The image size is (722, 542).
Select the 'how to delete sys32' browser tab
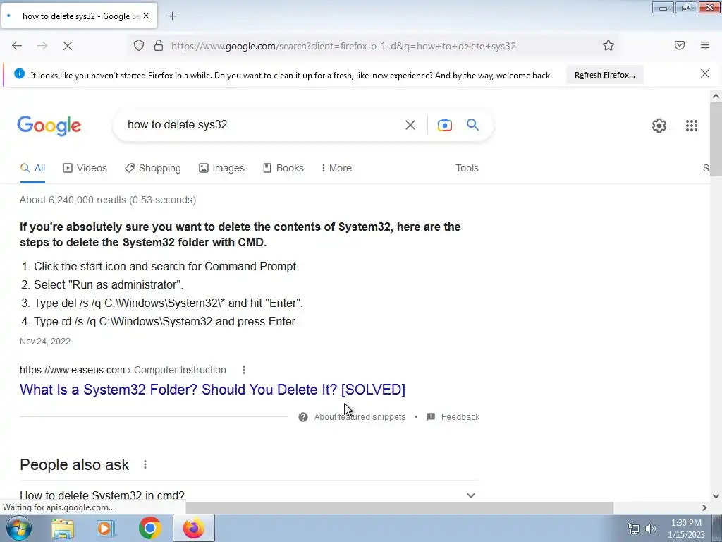79,16
